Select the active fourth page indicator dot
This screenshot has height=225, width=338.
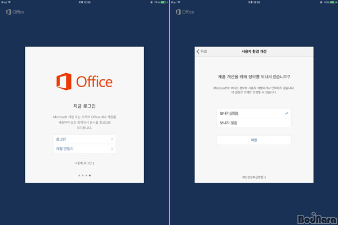90,175
